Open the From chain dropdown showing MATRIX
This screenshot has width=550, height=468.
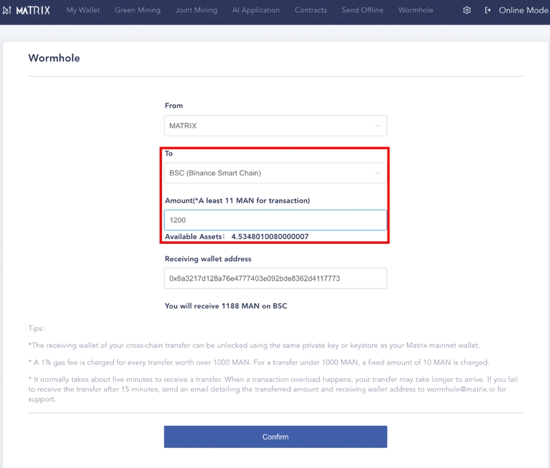coord(275,126)
